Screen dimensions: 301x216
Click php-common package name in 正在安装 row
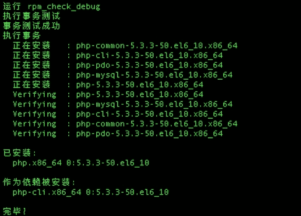[x=157, y=46]
